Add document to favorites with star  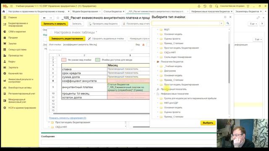[58, 18]
